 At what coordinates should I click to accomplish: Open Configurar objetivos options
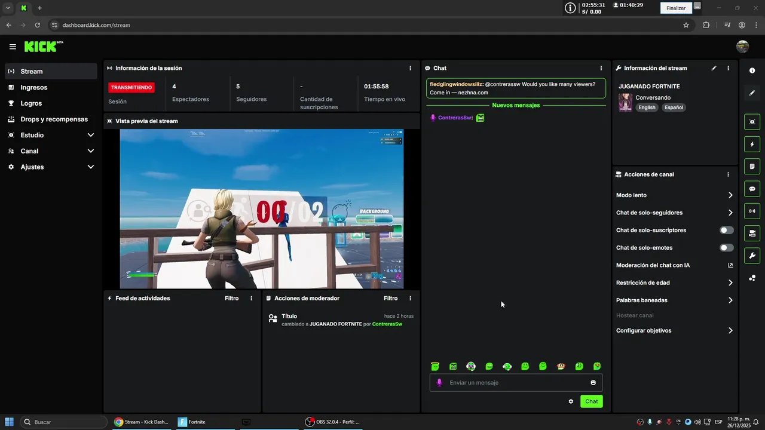click(x=675, y=331)
